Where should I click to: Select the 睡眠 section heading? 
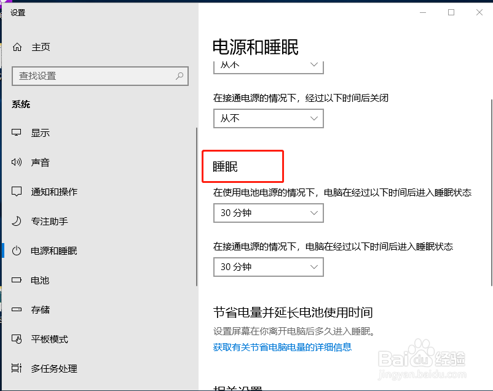tap(225, 166)
